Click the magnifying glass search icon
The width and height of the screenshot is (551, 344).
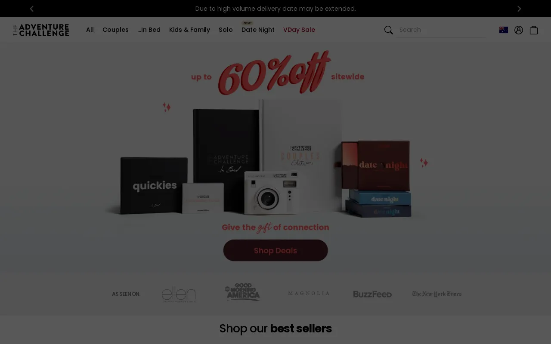(x=388, y=30)
